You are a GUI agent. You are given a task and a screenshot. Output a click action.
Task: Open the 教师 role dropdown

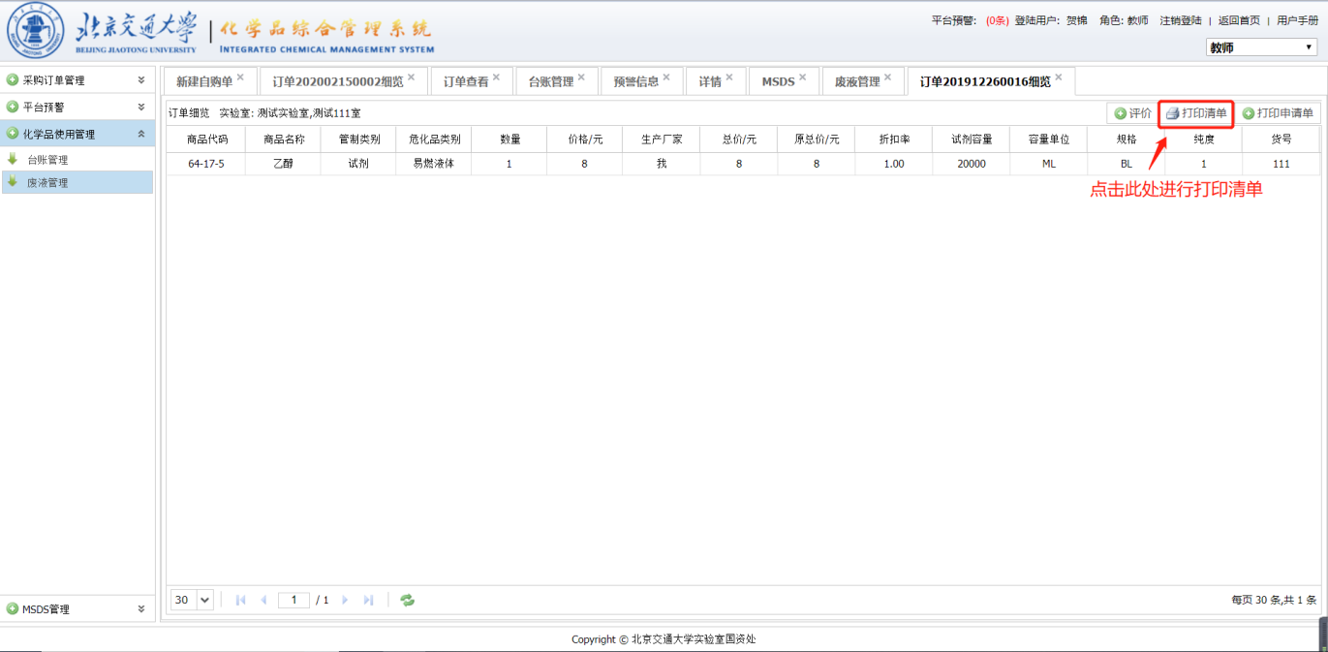tap(1260, 47)
